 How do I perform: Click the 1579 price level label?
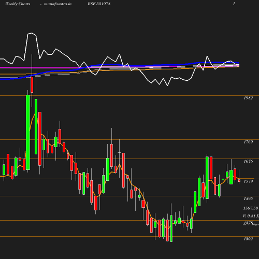(248, 181)
